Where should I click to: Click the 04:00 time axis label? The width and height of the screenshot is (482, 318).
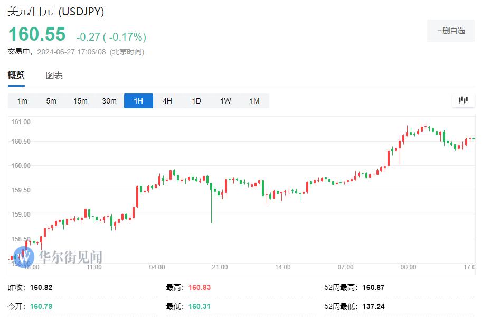pos(157,267)
